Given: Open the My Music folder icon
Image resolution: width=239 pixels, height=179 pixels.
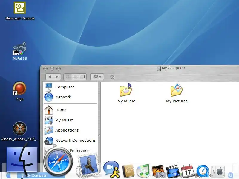Looking at the screenshot, I should click(x=126, y=93).
